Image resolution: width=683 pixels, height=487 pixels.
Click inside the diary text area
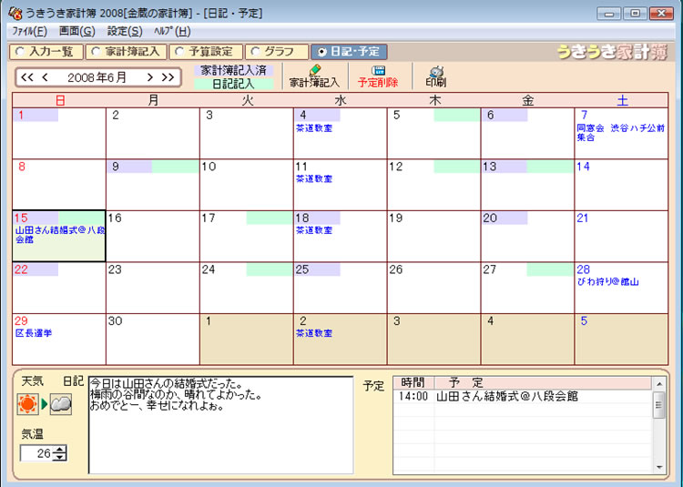point(221,425)
